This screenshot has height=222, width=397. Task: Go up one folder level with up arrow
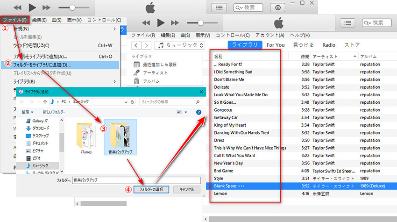click(x=45, y=101)
